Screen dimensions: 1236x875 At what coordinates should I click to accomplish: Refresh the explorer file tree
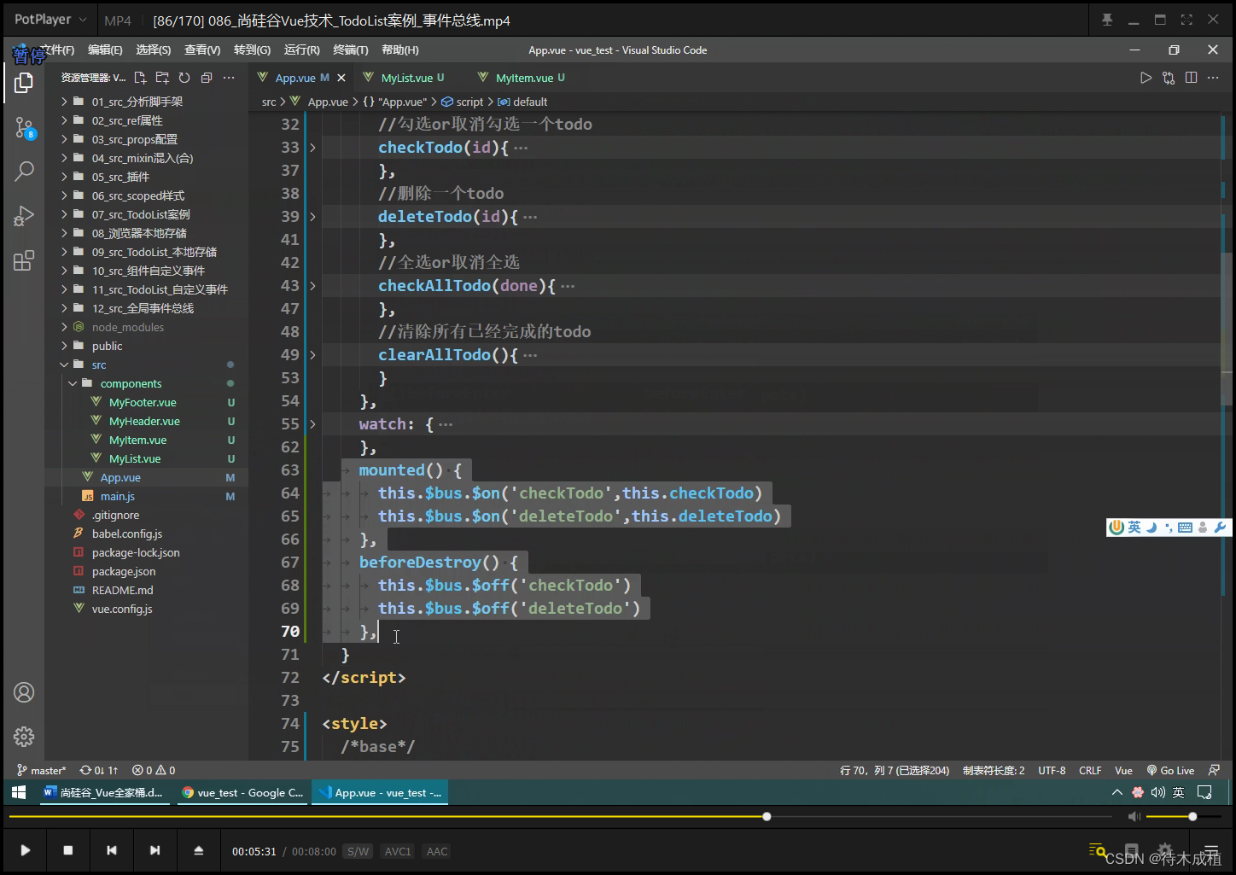pyautogui.click(x=184, y=78)
